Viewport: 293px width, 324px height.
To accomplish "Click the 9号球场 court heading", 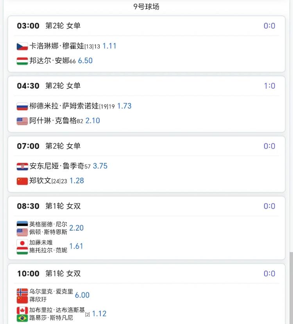I will point(146,7).
